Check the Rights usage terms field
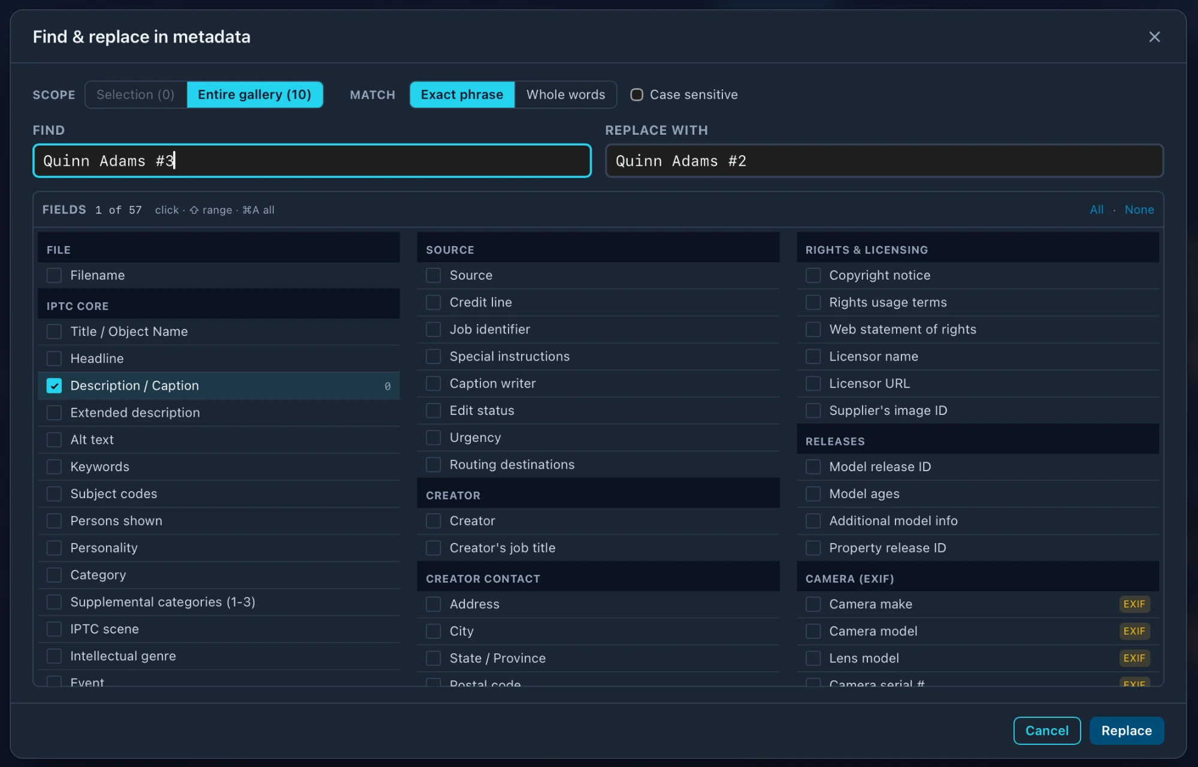The width and height of the screenshot is (1198, 767). tap(813, 302)
